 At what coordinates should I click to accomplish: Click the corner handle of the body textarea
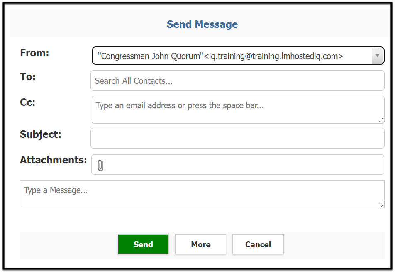(x=382, y=205)
